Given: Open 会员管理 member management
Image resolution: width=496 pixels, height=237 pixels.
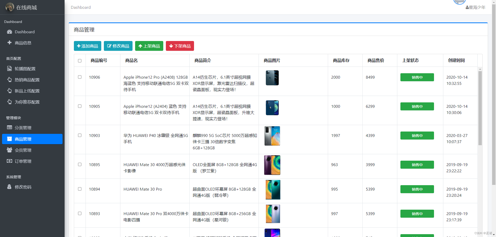Looking at the screenshot, I should 25,150.
